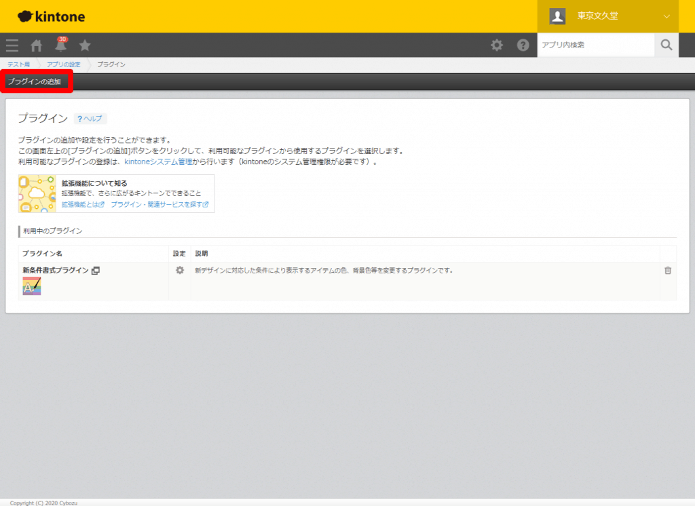
Task: Open the ヘルプ link
Action: tap(90, 119)
